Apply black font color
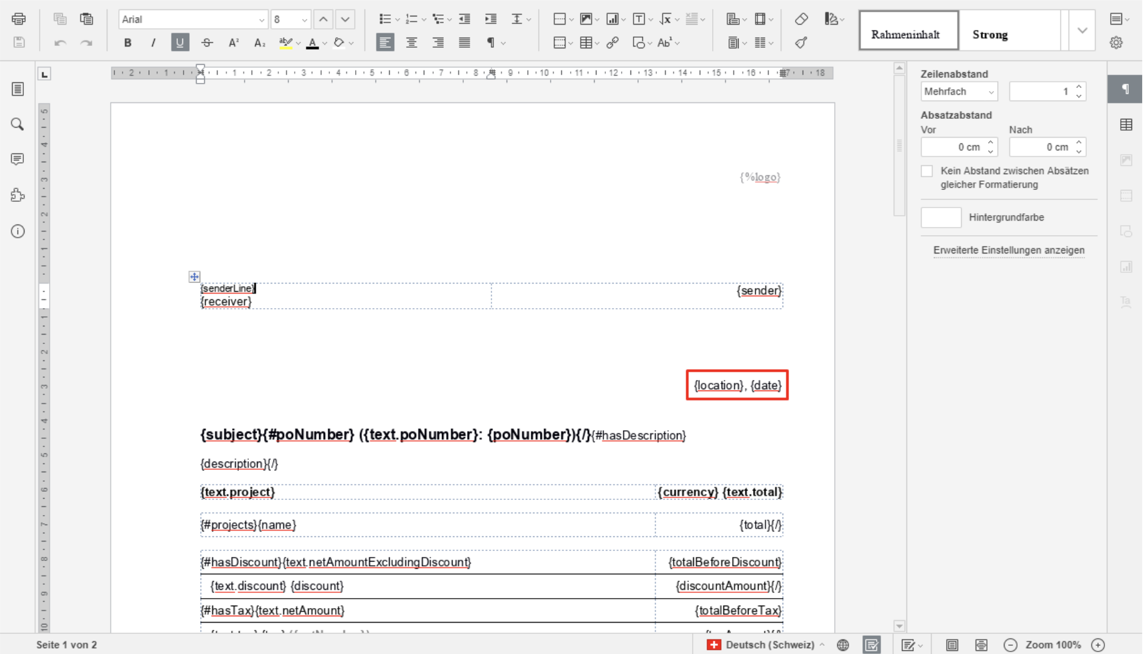 click(x=312, y=43)
